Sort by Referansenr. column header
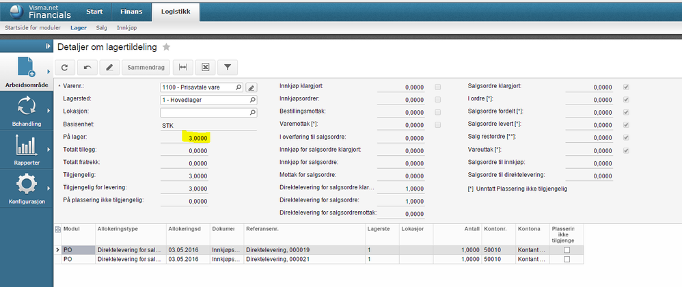This screenshot has width=682, height=287. [304, 234]
